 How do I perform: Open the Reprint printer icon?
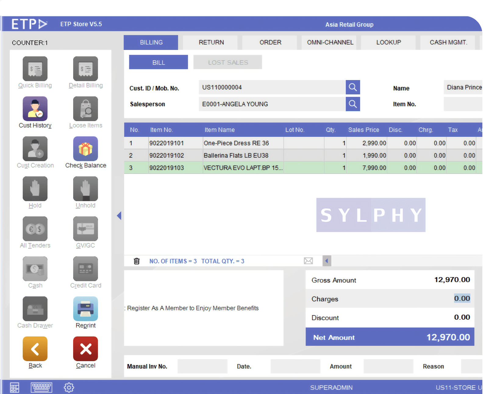point(85,309)
